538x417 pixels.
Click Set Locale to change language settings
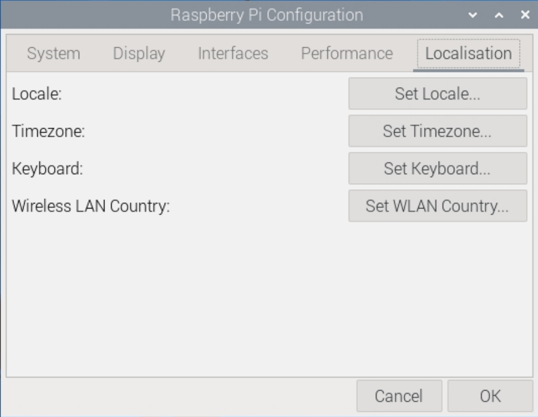point(437,93)
